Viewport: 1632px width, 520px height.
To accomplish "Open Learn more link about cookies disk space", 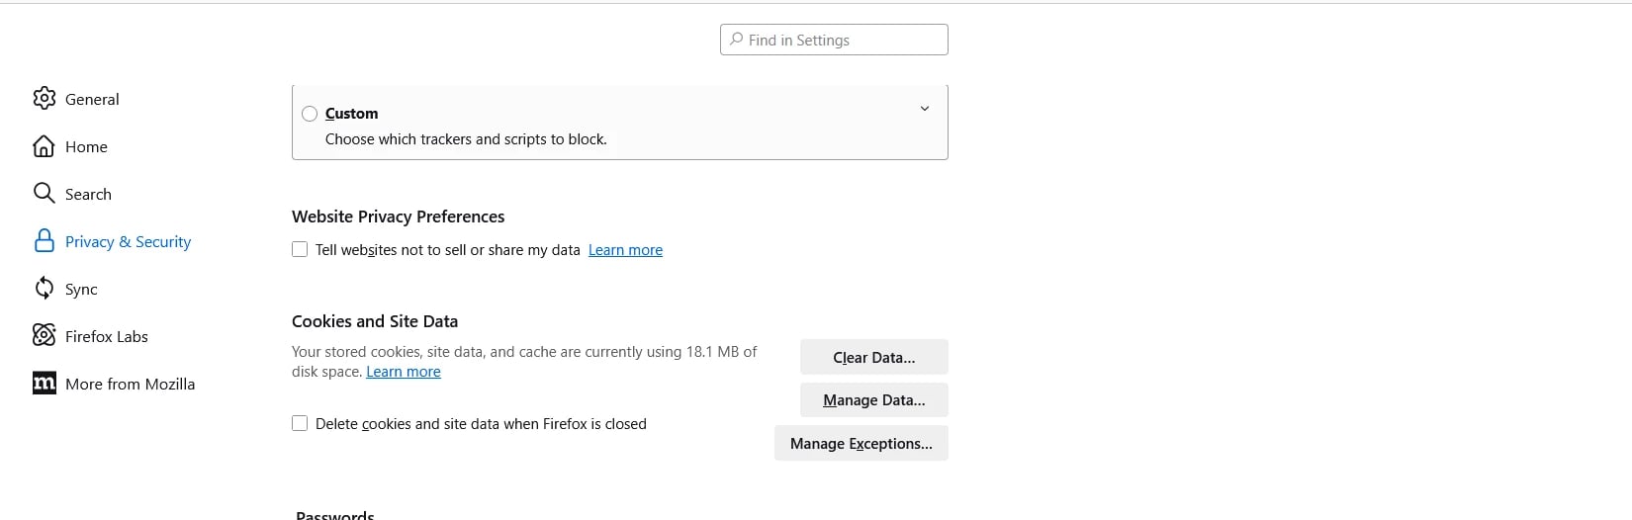I will [x=403, y=372].
